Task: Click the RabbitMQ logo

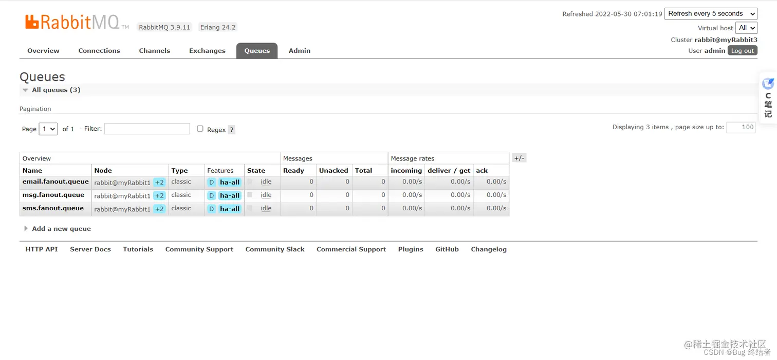Action: pyautogui.click(x=77, y=22)
